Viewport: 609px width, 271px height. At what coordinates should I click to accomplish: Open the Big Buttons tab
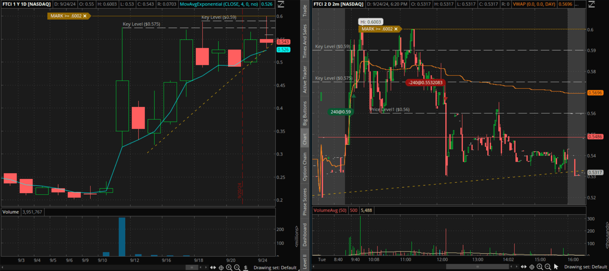(x=305, y=113)
